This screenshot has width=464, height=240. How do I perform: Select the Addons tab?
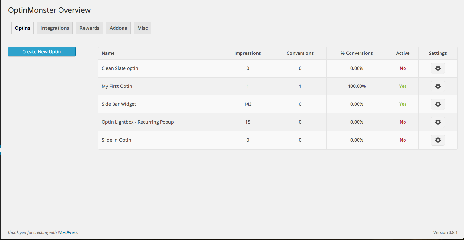click(x=118, y=28)
